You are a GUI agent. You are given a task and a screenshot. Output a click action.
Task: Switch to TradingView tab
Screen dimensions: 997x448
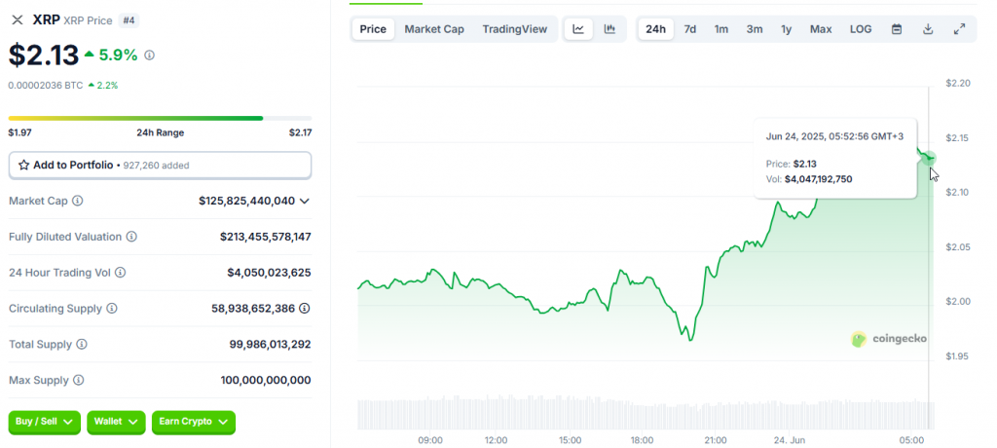(x=515, y=29)
